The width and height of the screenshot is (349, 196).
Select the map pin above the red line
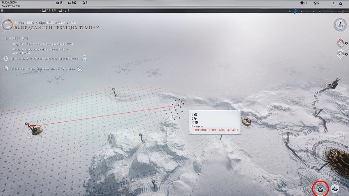point(115,92)
